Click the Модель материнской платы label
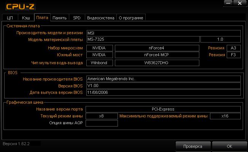Viewport: 248px width, 152px height. pos(56,40)
